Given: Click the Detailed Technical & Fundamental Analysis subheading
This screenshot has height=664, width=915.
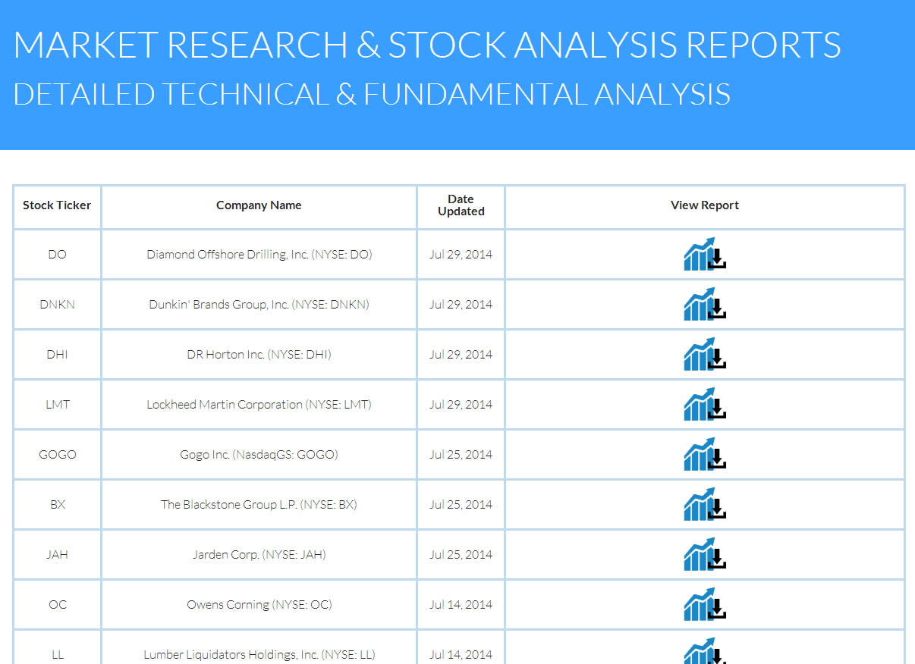Looking at the screenshot, I should point(372,94).
